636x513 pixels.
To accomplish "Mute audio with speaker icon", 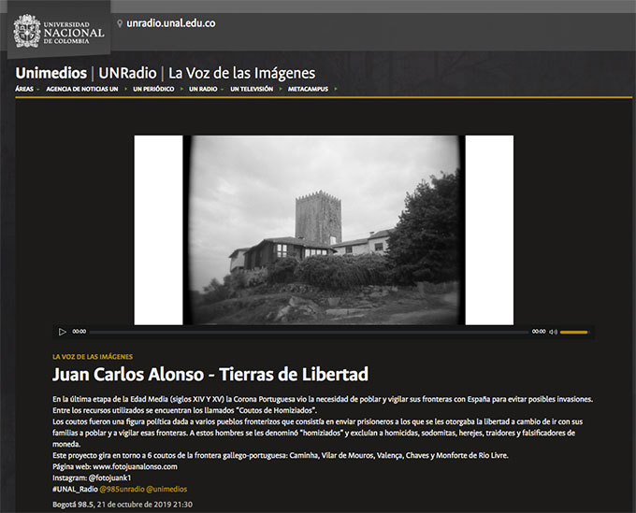I will click(554, 332).
